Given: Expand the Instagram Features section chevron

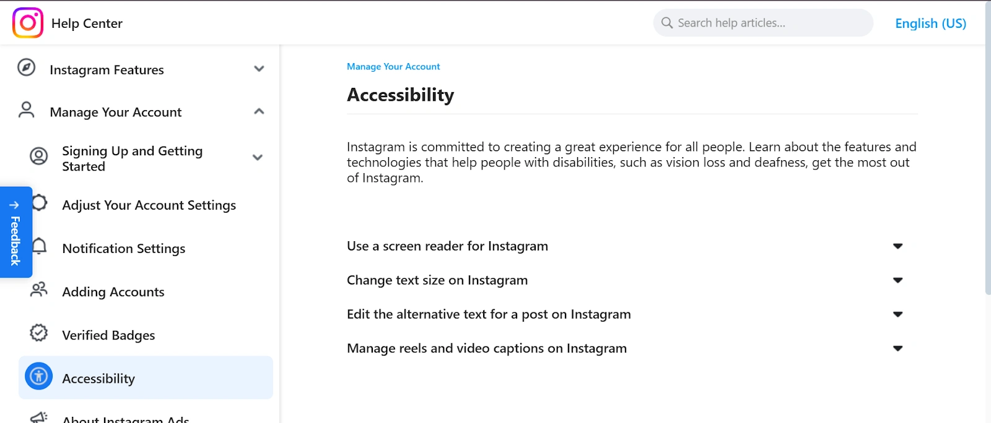Looking at the screenshot, I should click(x=259, y=69).
